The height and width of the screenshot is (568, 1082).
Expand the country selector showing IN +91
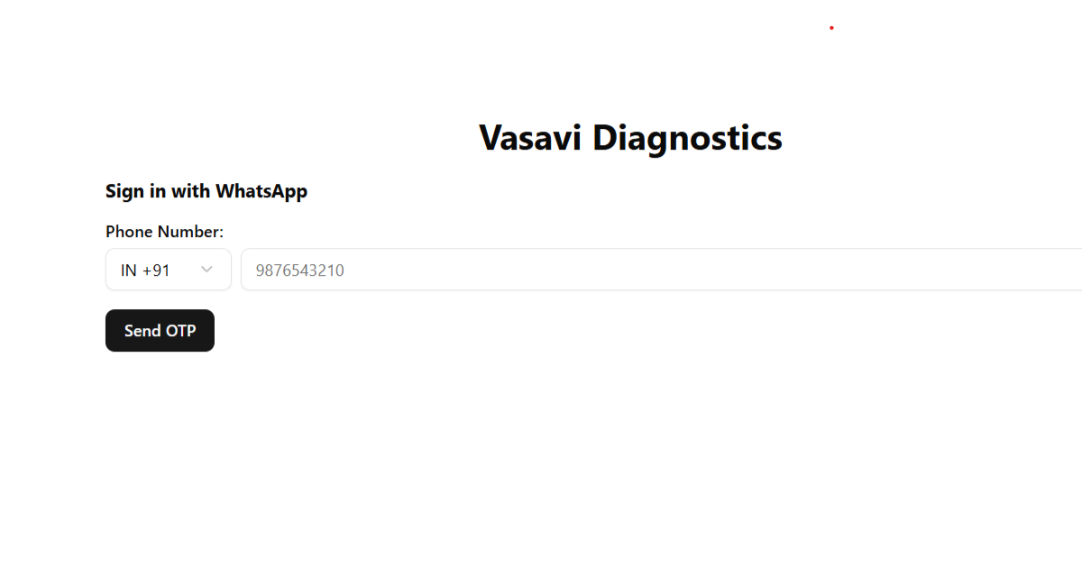coord(168,269)
